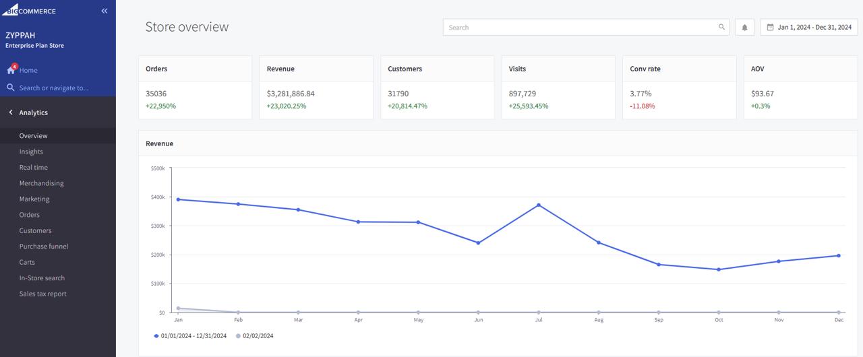Click the -11.08% conversion change value

[643, 106]
